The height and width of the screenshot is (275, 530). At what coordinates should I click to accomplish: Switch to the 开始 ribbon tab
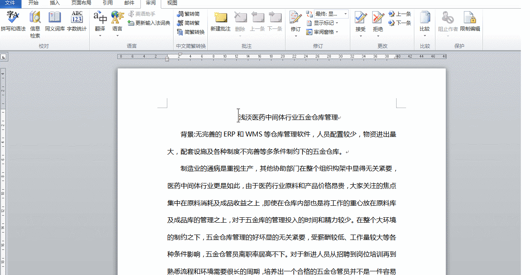[33, 3]
